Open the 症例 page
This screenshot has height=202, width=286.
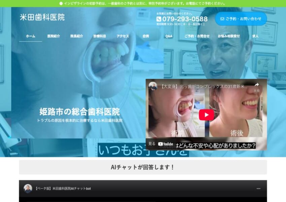[x=145, y=35]
